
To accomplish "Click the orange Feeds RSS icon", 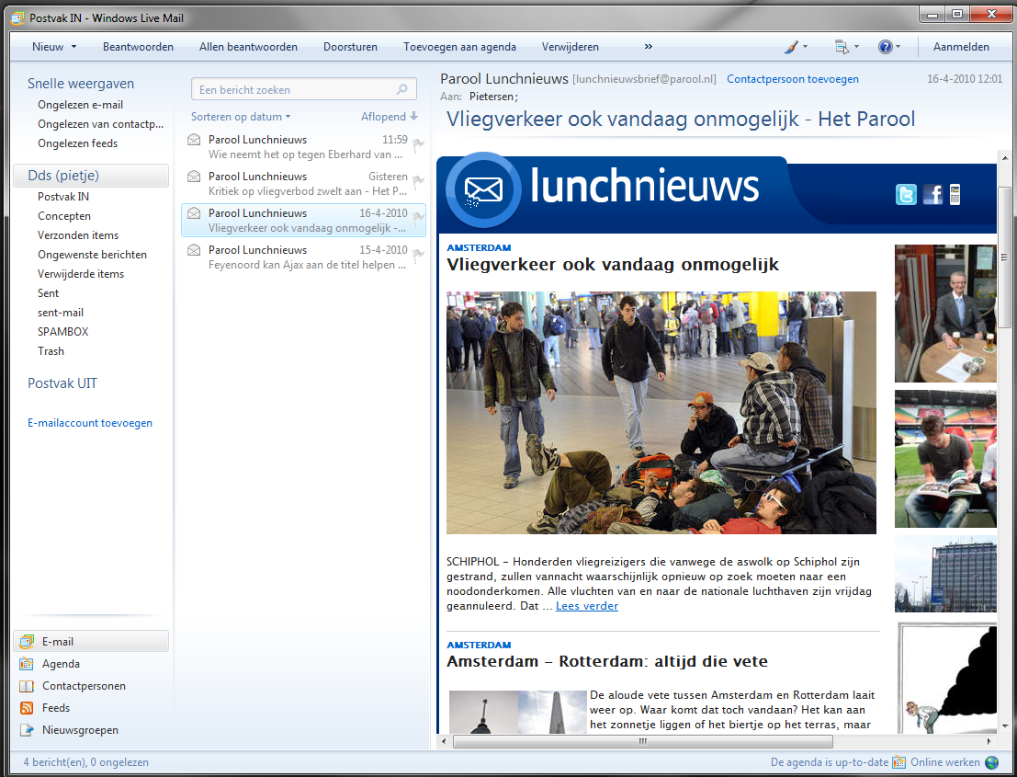I will pyautogui.click(x=27, y=707).
